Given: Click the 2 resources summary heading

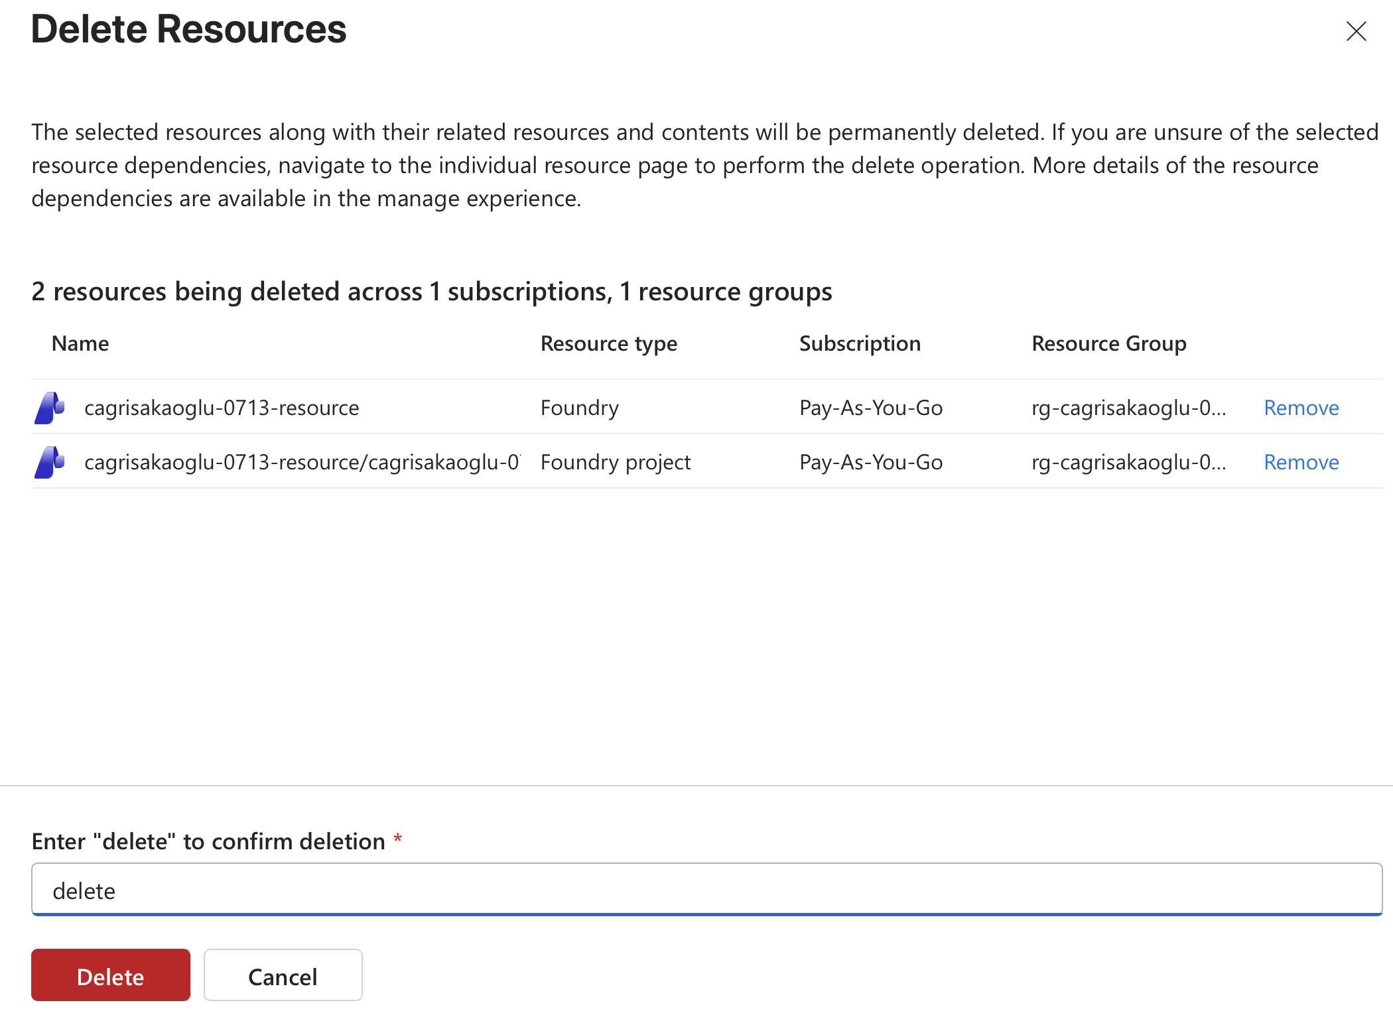Looking at the screenshot, I should (x=431, y=291).
